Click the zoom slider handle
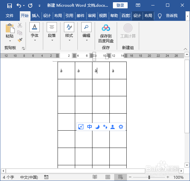 (149, 177)
